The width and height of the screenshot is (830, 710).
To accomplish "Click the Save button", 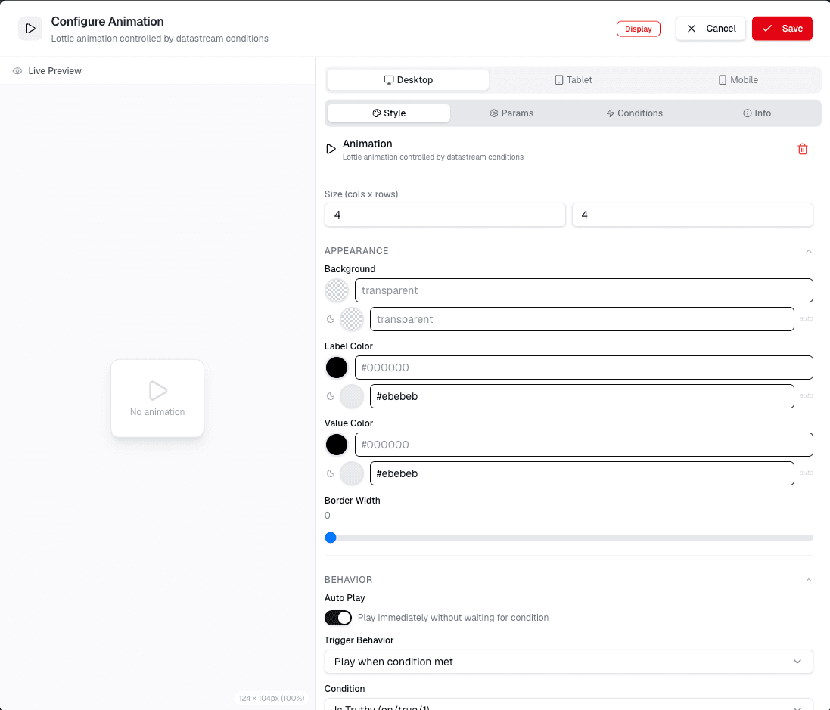I will pos(782,29).
